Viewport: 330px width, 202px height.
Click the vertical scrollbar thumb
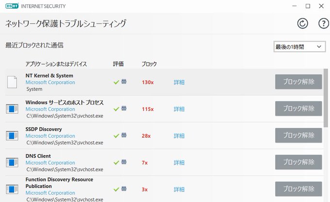pyautogui.click(x=326, y=98)
